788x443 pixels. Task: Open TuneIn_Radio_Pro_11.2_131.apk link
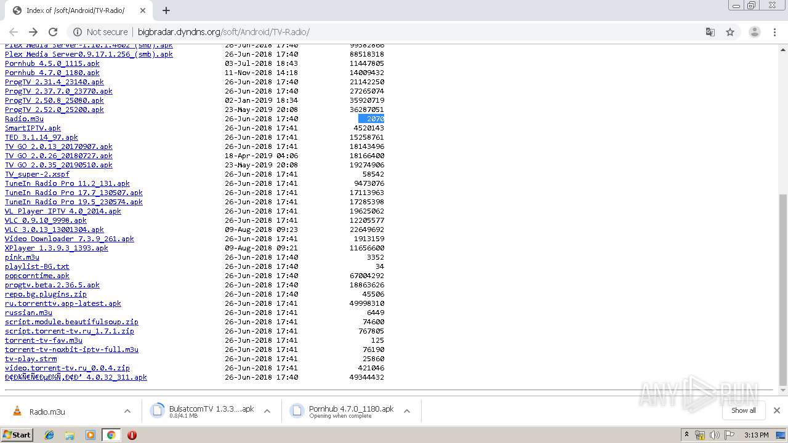[x=67, y=183]
